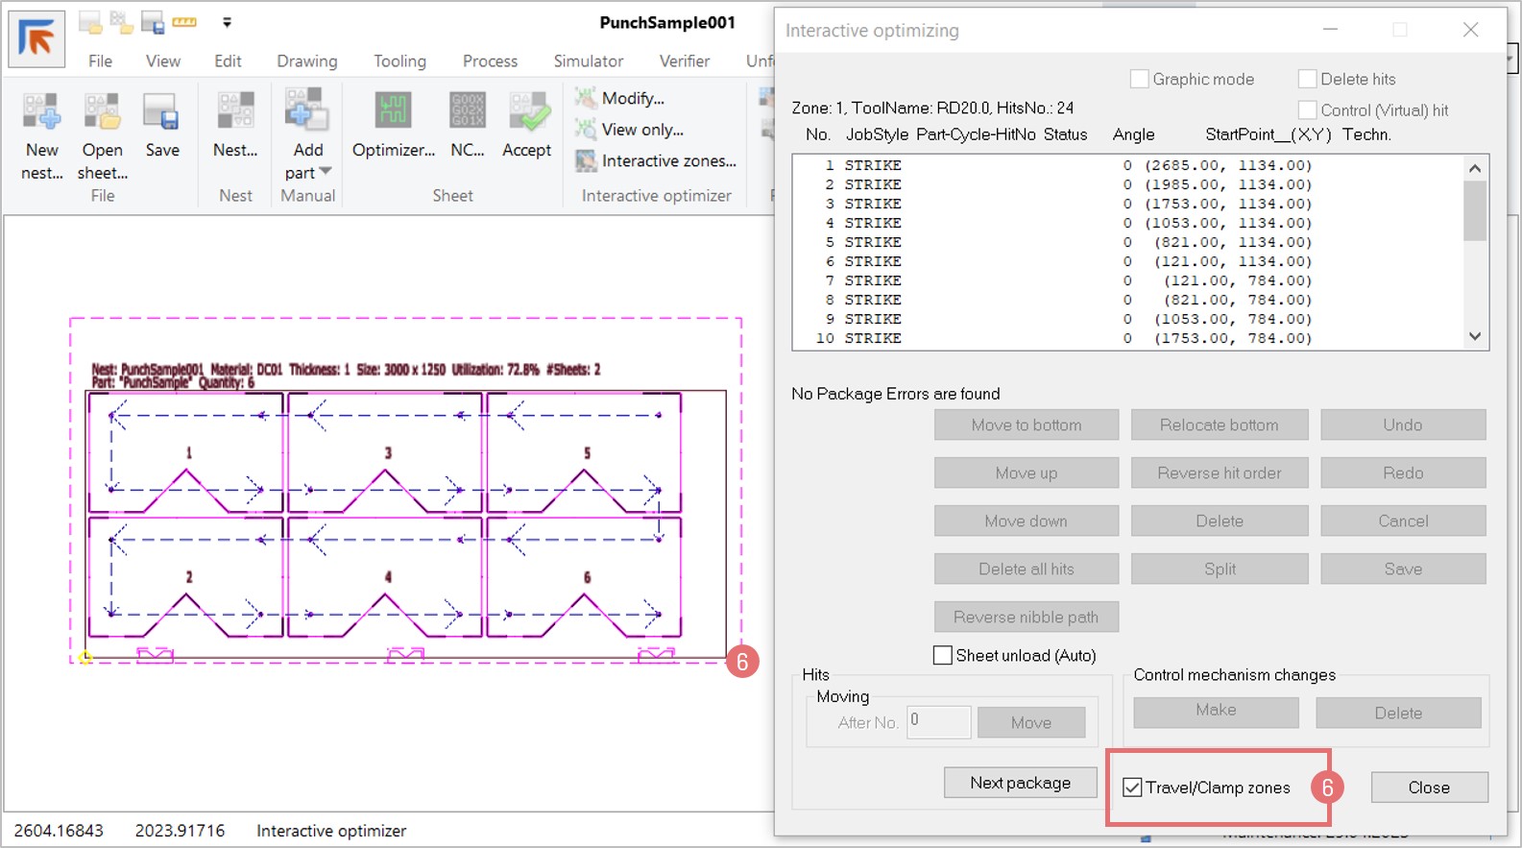Tick the Delete hits checkbox

(x=1307, y=79)
